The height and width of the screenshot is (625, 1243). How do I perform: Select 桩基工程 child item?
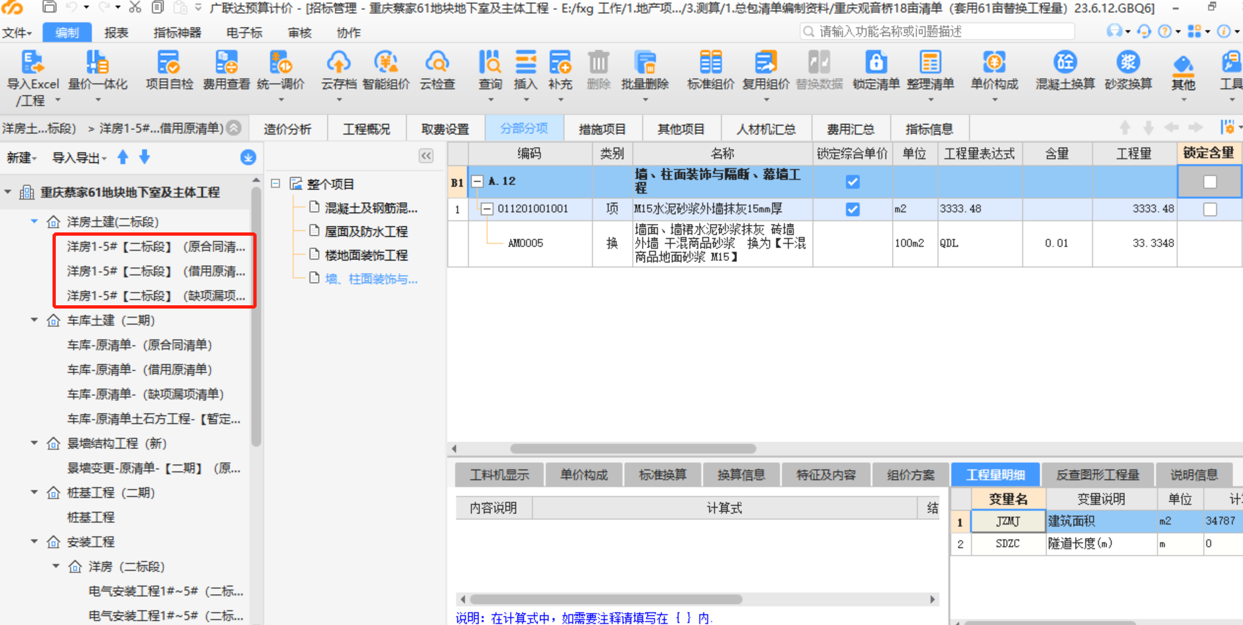tap(91, 517)
